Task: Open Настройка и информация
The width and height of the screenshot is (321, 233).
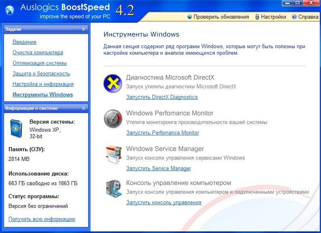Action: pyautogui.click(x=43, y=84)
